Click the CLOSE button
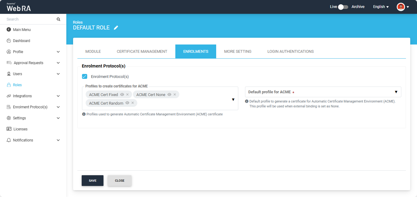417x197 pixels. pos(119,181)
